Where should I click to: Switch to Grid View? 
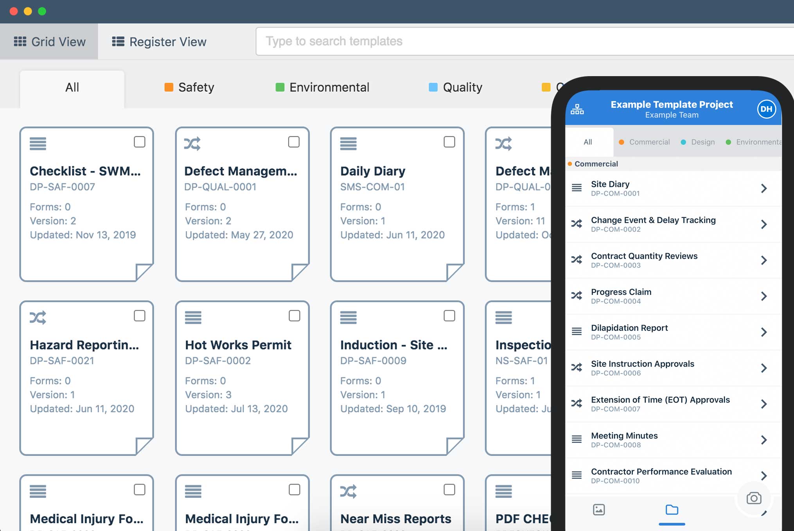pyautogui.click(x=49, y=41)
